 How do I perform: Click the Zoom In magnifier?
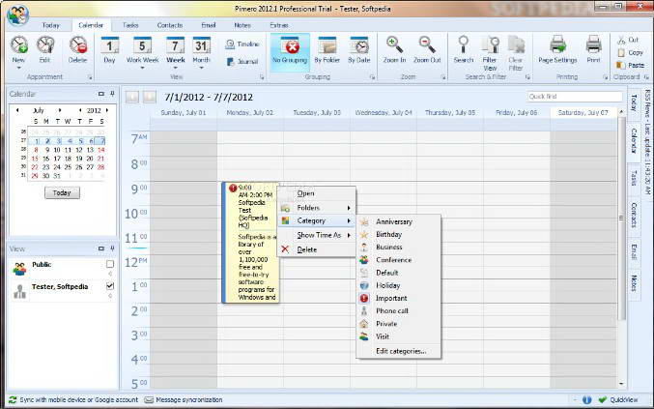[x=394, y=44]
